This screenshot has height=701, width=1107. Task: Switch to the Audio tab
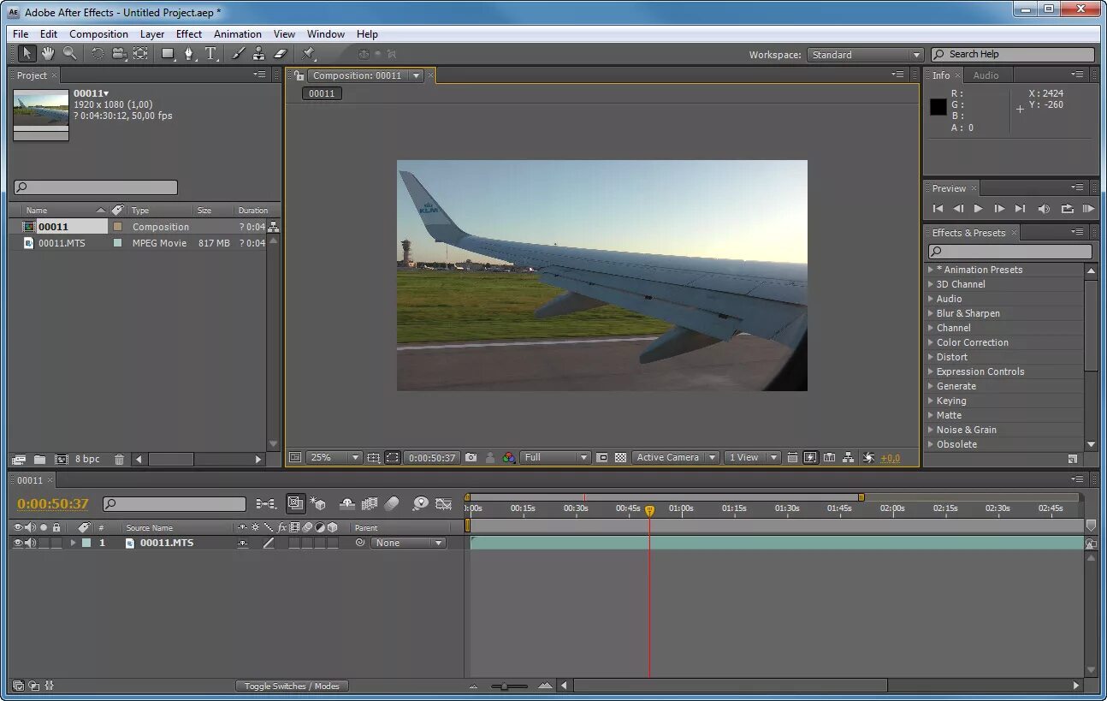[986, 75]
